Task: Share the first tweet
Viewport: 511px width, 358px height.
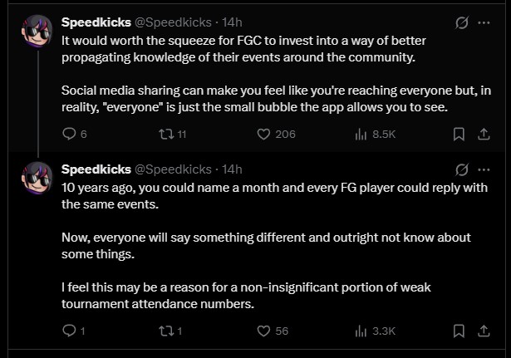Action: [x=484, y=134]
